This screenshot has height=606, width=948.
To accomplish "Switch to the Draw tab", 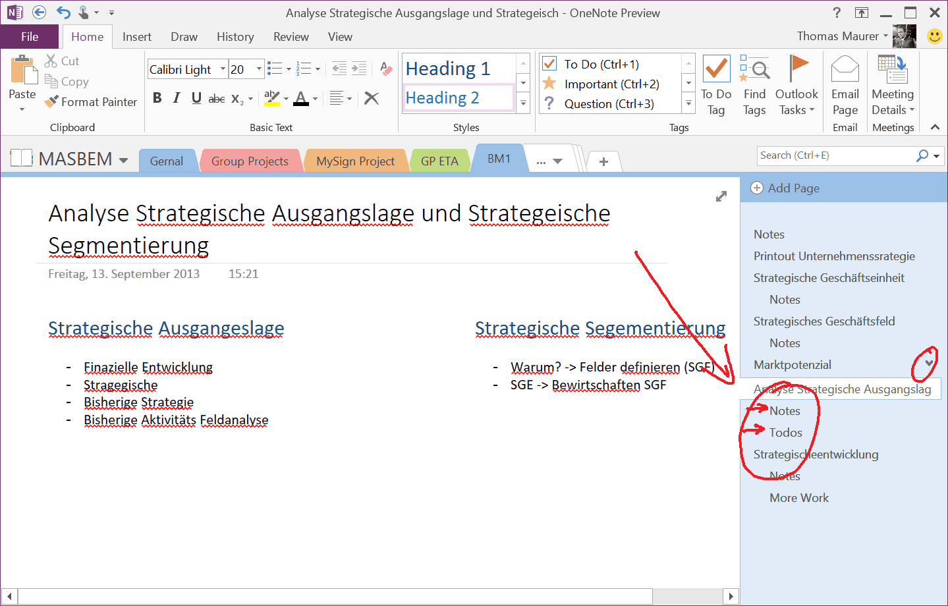I will click(184, 37).
